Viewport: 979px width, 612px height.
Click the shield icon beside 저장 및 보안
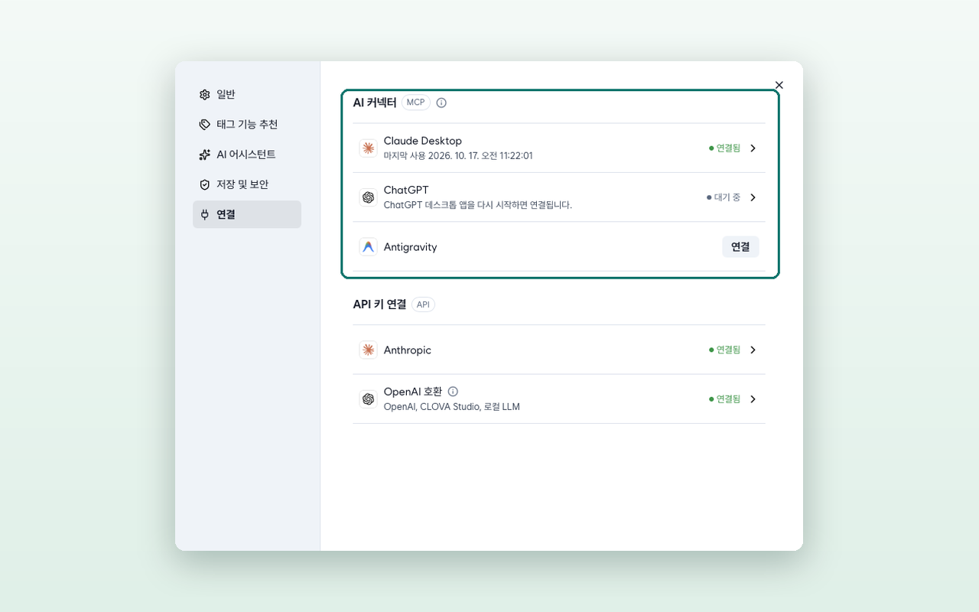[204, 184]
